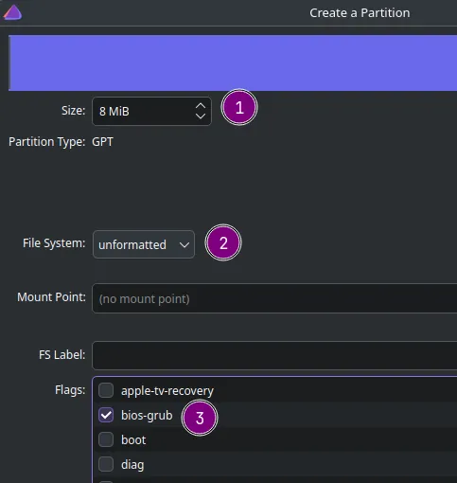Click the purple partition size bar
Viewport: 457px width, 483px height.
click(x=233, y=63)
